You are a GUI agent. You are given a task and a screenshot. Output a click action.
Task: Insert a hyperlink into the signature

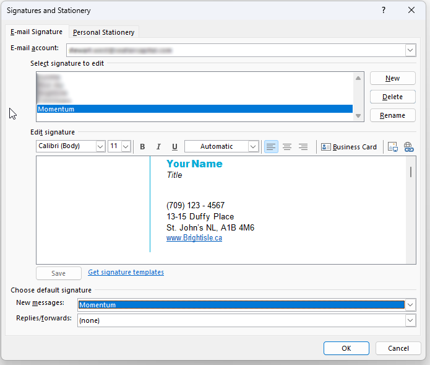(x=408, y=147)
